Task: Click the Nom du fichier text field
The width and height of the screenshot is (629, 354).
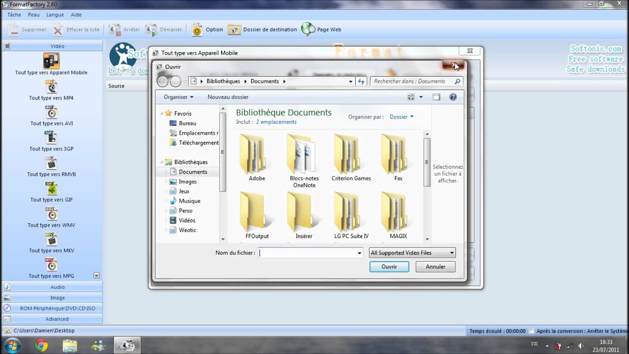Action: [x=307, y=253]
